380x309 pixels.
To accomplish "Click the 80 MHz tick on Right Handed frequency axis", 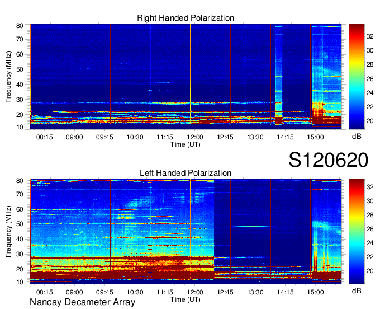I will tap(20, 26).
